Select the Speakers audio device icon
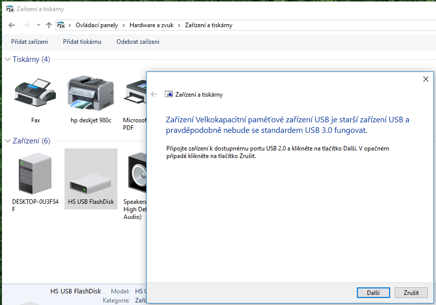 137,173
